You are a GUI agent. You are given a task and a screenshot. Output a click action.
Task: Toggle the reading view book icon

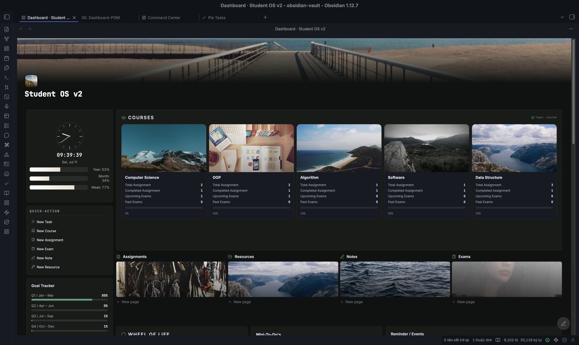click(x=498, y=340)
